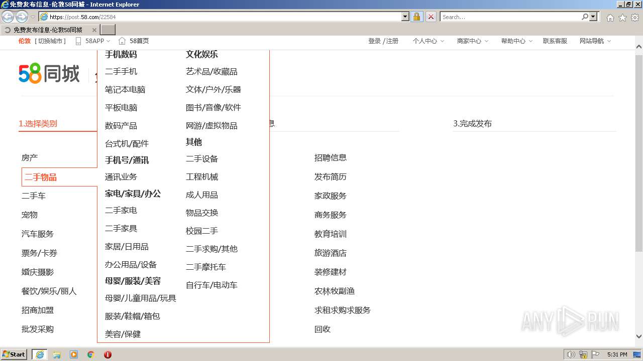Open the recent pages dropdown arrow
The image size is (643, 361).
pyautogui.click(x=33, y=17)
